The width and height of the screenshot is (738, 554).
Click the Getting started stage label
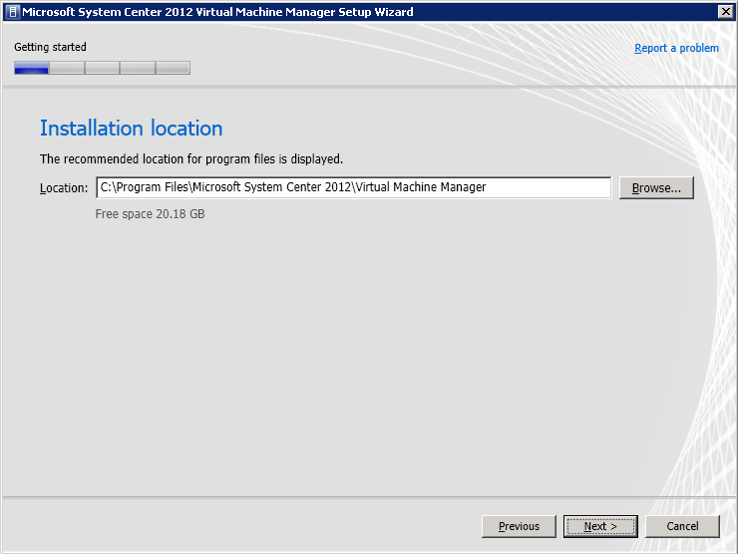tap(50, 47)
